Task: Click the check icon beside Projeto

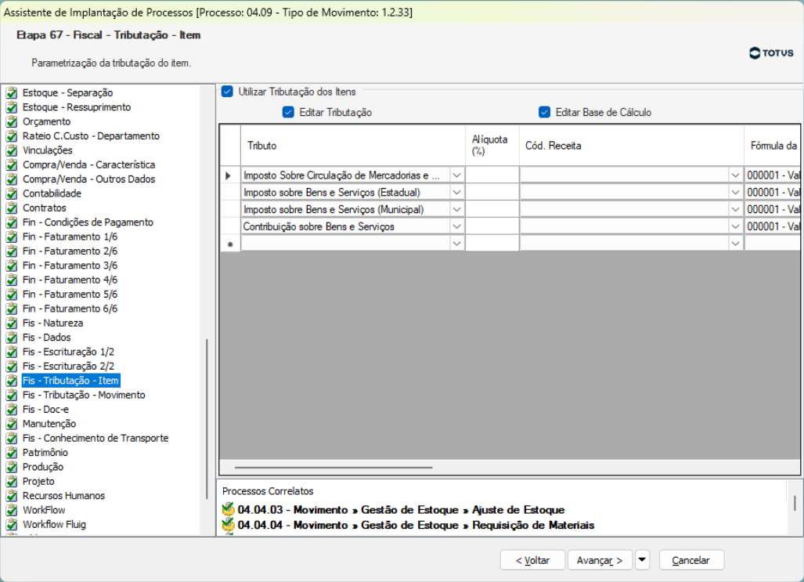Action: [x=12, y=481]
